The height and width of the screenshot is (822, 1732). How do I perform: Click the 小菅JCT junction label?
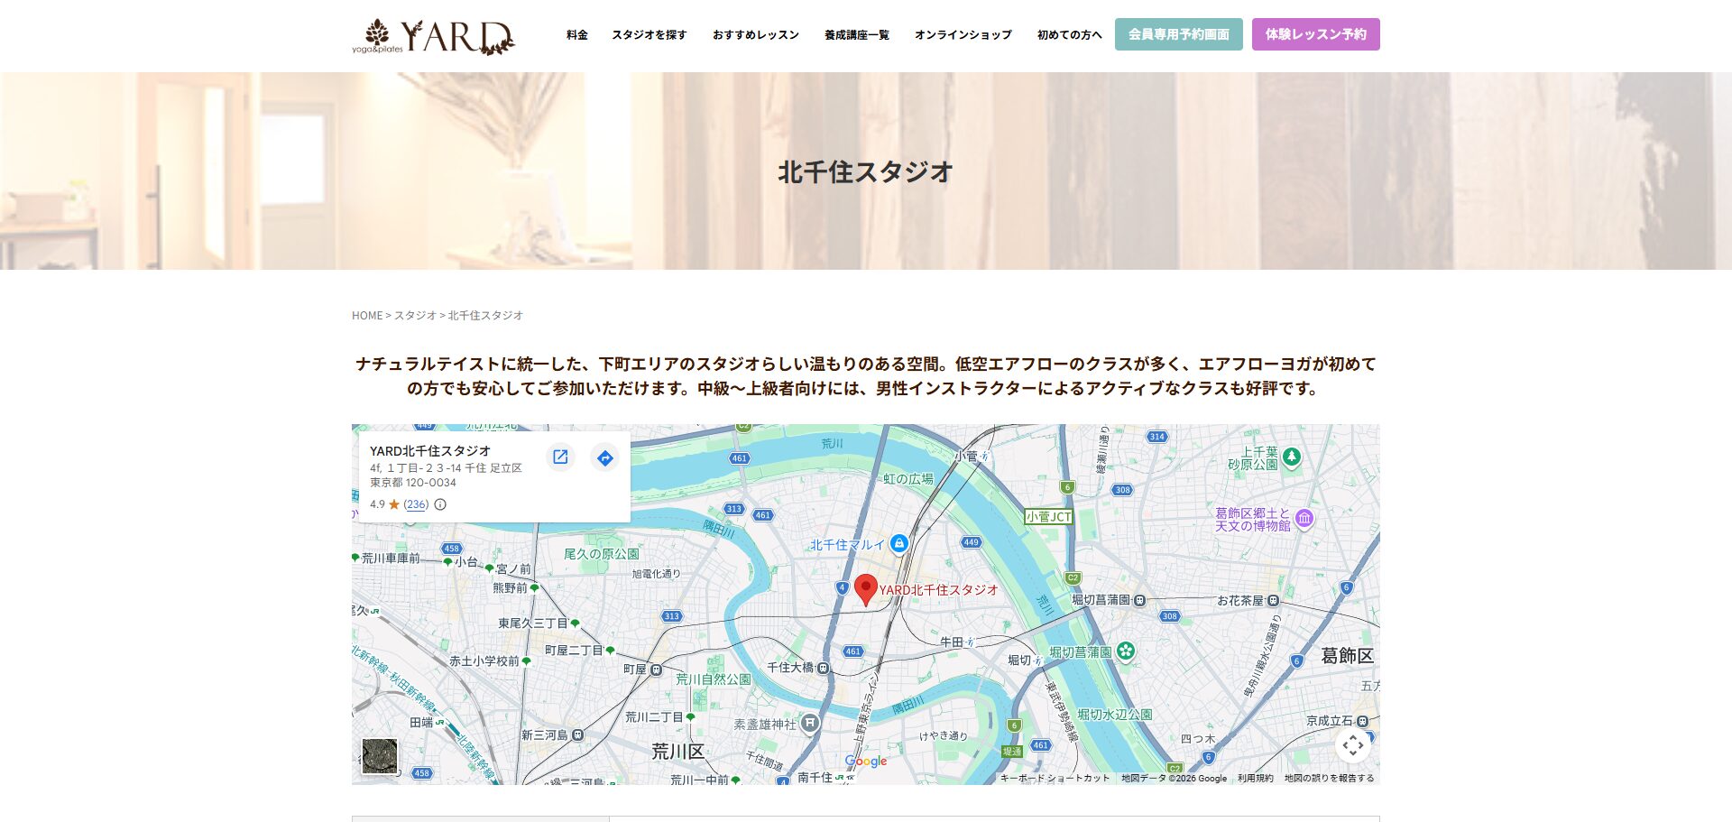(x=1048, y=517)
